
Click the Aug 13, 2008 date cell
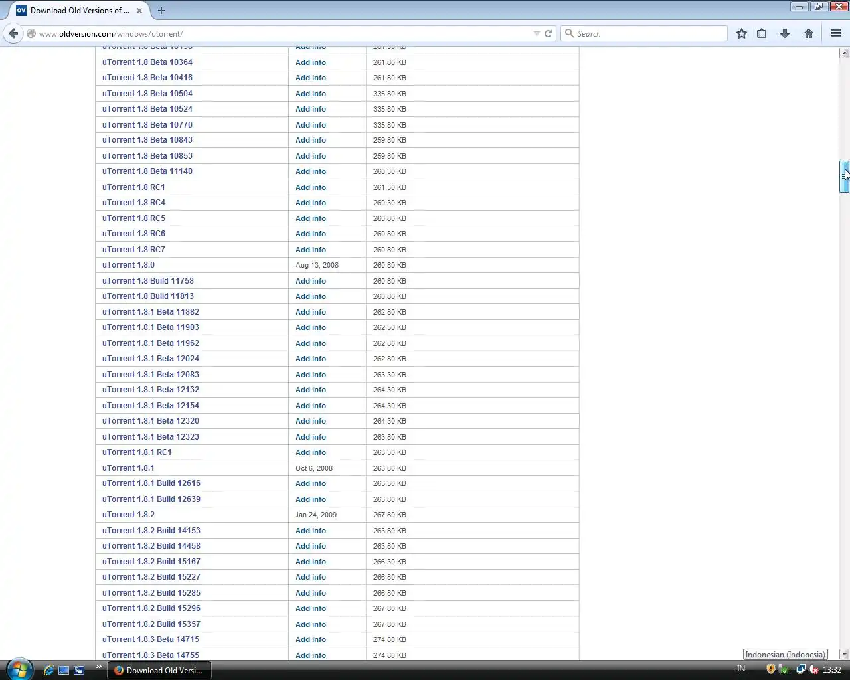[317, 265]
